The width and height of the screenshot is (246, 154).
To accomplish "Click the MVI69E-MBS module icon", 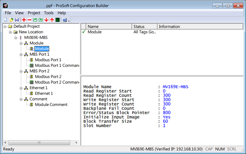I will 21,38.
